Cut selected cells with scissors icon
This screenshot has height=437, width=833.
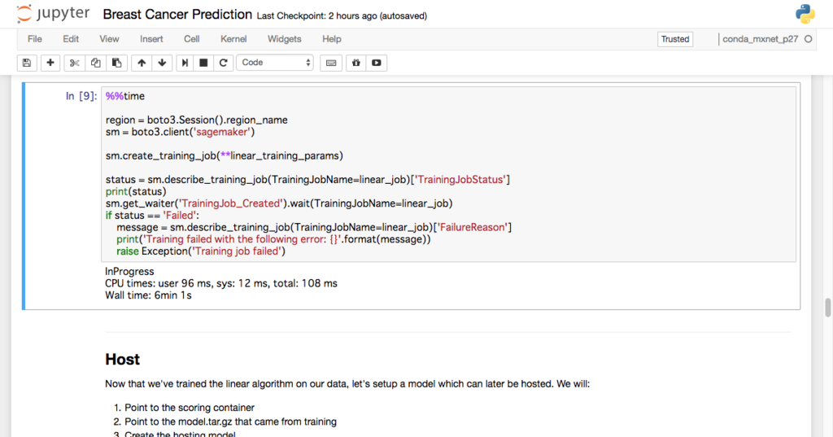coord(74,63)
